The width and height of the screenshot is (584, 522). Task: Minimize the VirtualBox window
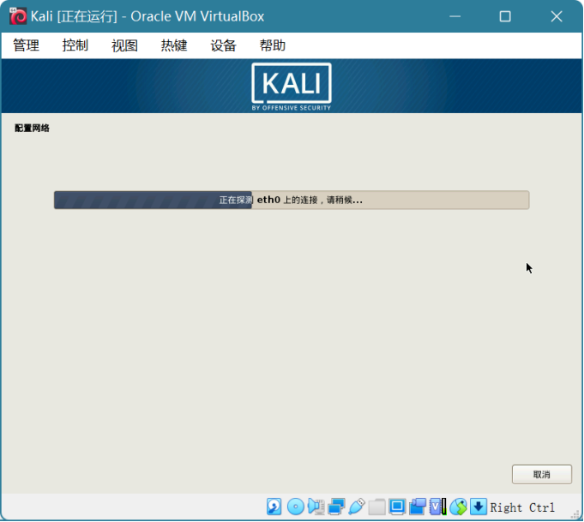pyautogui.click(x=455, y=16)
